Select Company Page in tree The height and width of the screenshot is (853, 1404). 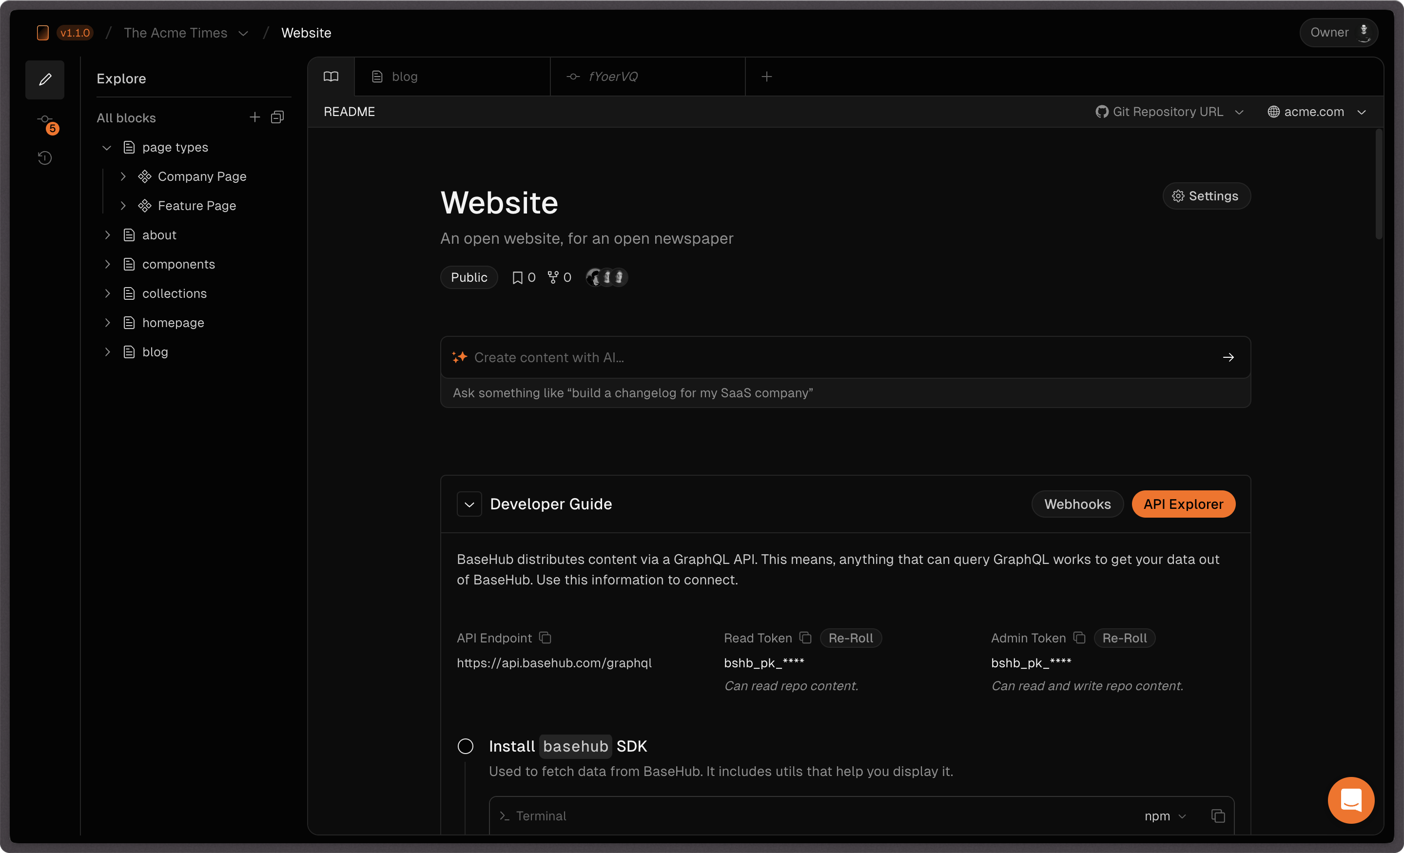202,176
